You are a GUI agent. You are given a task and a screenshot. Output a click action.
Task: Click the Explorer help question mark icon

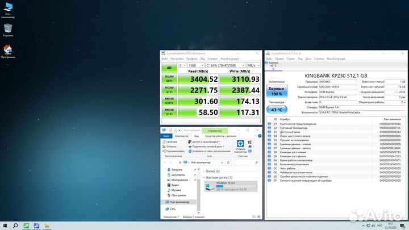click(260, 136)
